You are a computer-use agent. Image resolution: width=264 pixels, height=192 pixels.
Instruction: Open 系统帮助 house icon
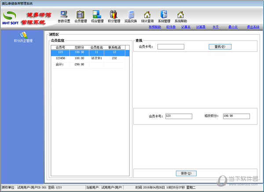pos(181,17)
